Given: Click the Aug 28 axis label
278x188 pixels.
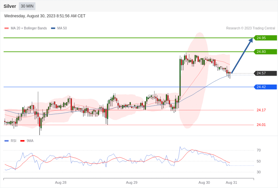Looking at the screenshot, I should coord(61,182).
